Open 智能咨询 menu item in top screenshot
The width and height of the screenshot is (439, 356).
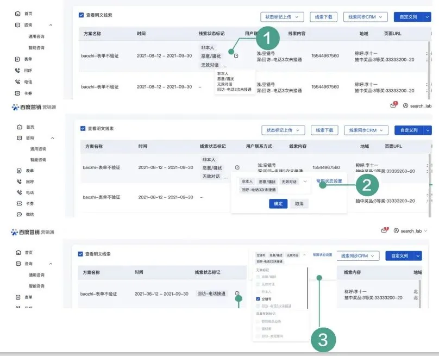pos(36,48)
